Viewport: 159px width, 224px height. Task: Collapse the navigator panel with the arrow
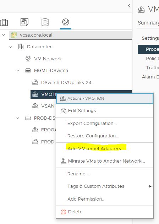coord(129,6)
